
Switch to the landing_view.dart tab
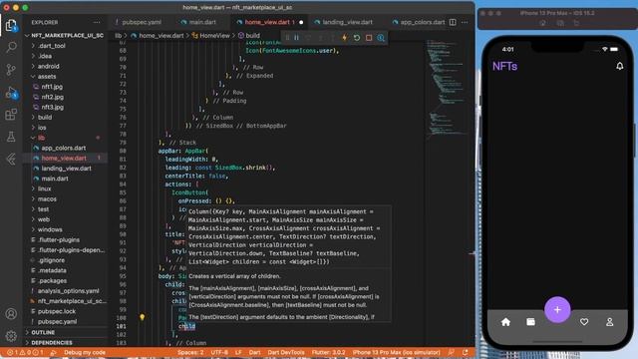347,22
